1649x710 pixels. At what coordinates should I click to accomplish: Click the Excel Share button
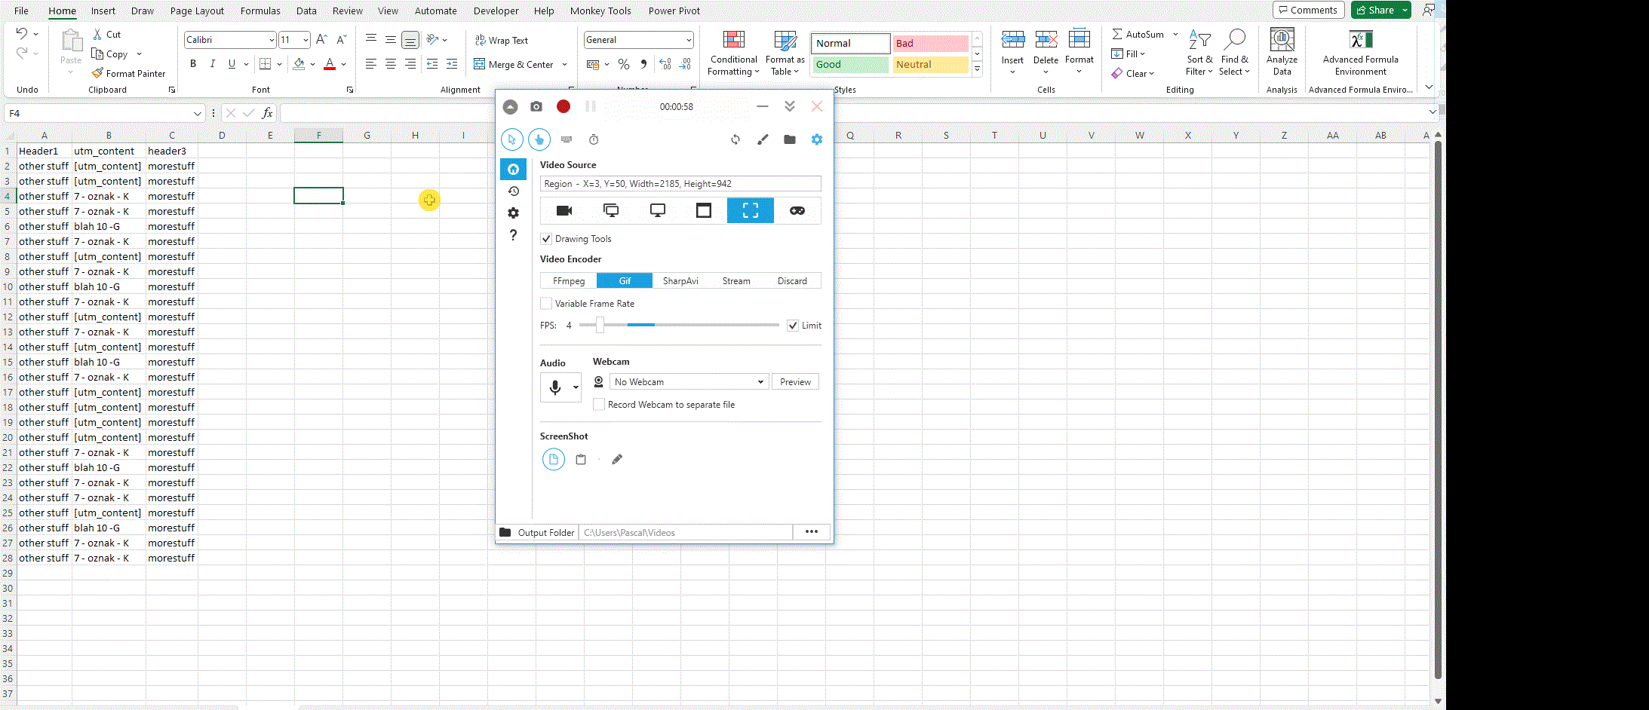(x=1375, y=10)
